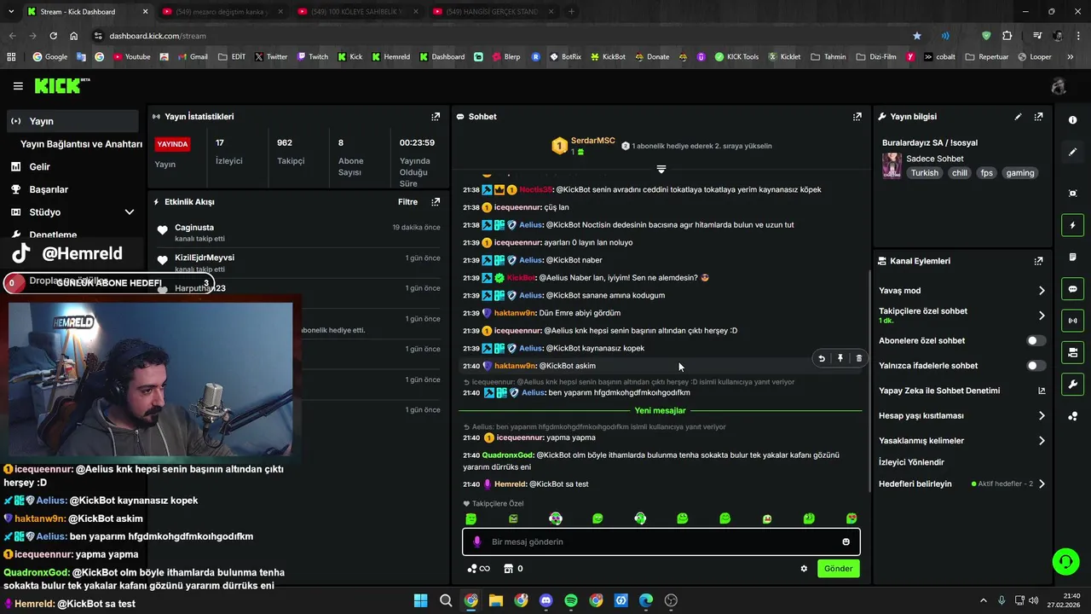Click the lightning bolt icon in the right sidebar
The width and height of the screenshot is (1091, 614).
click(x=1072, y=225)
